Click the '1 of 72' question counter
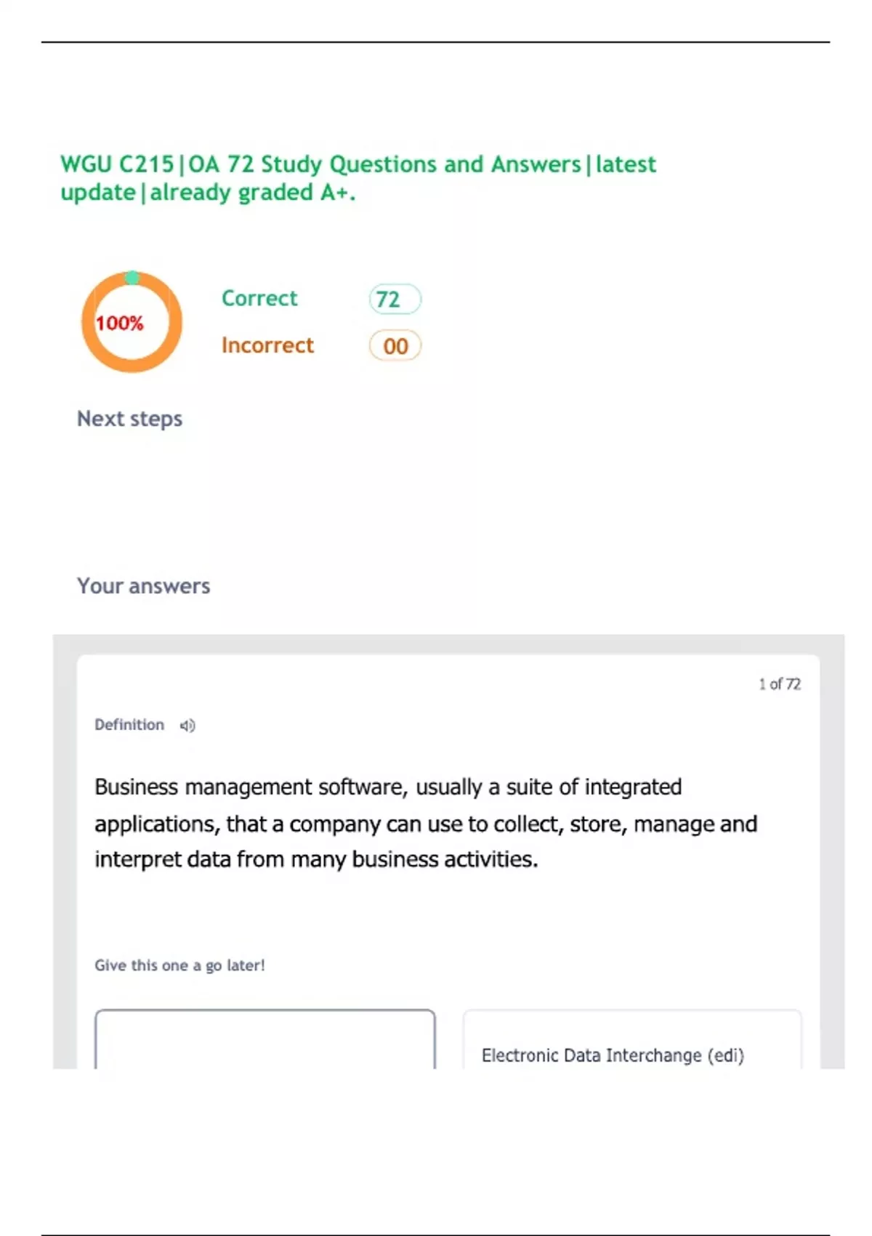This screenshot has width=872, height=1236. pyautogui.click(x=779, y=684)
